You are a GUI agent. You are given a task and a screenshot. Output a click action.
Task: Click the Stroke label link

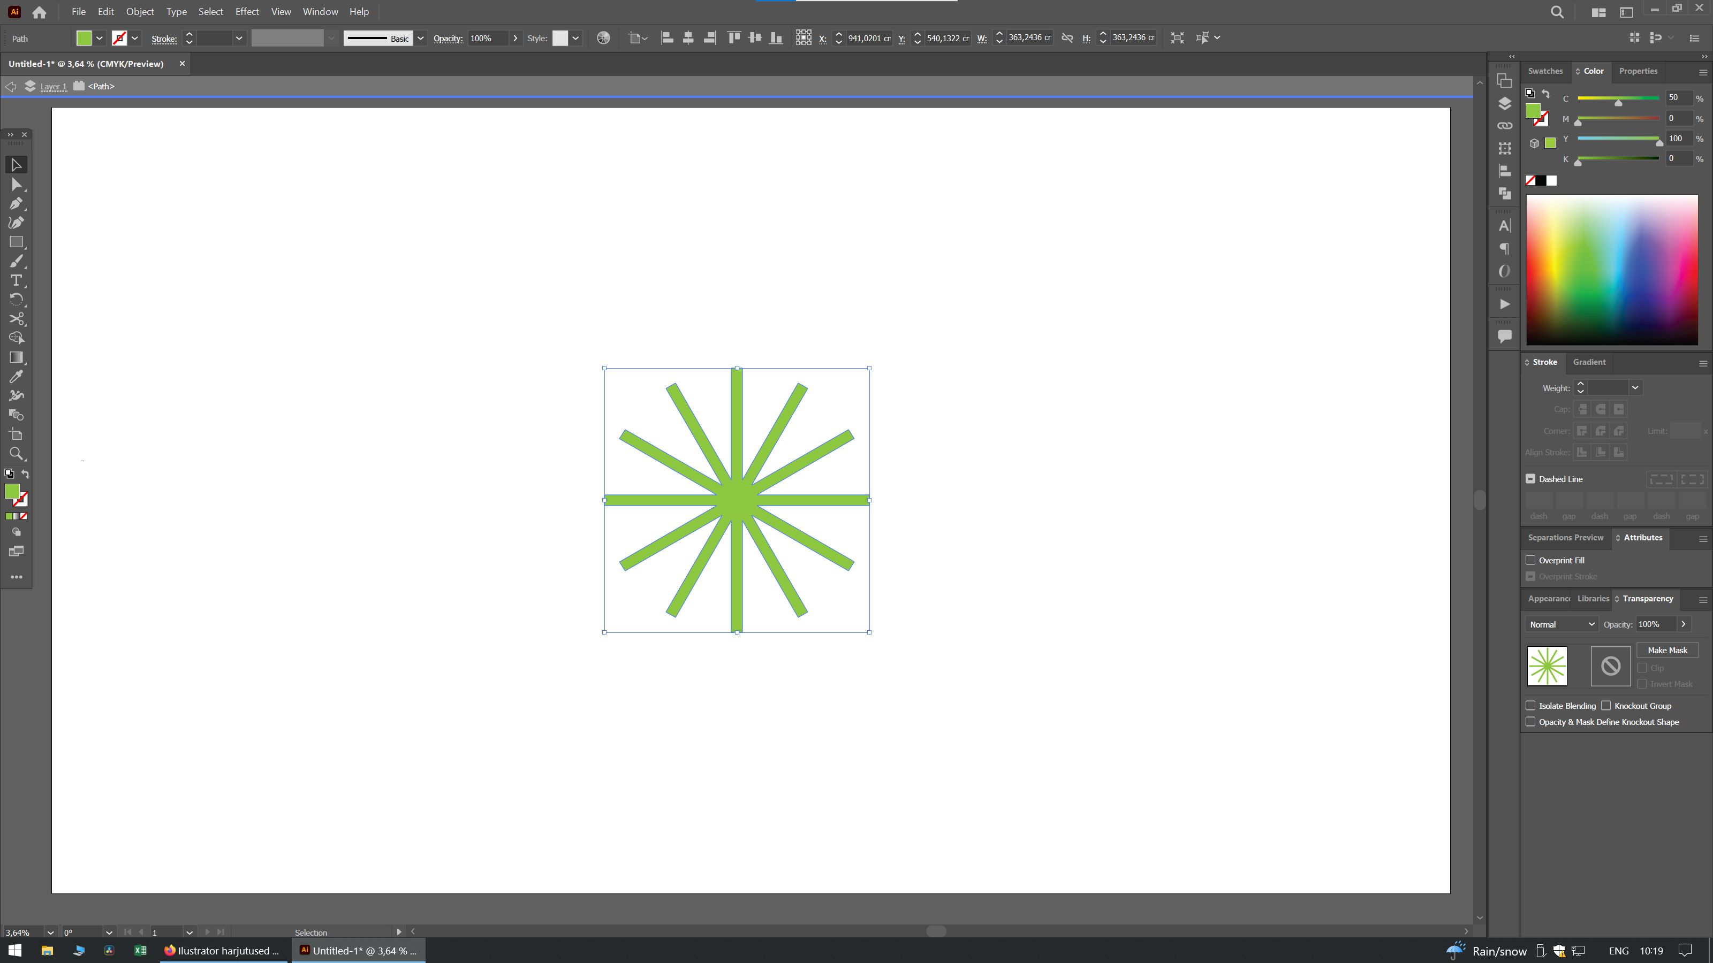click(164, 39)
